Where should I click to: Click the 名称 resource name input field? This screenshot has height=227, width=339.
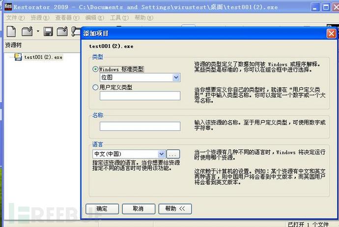pos(140,126)
